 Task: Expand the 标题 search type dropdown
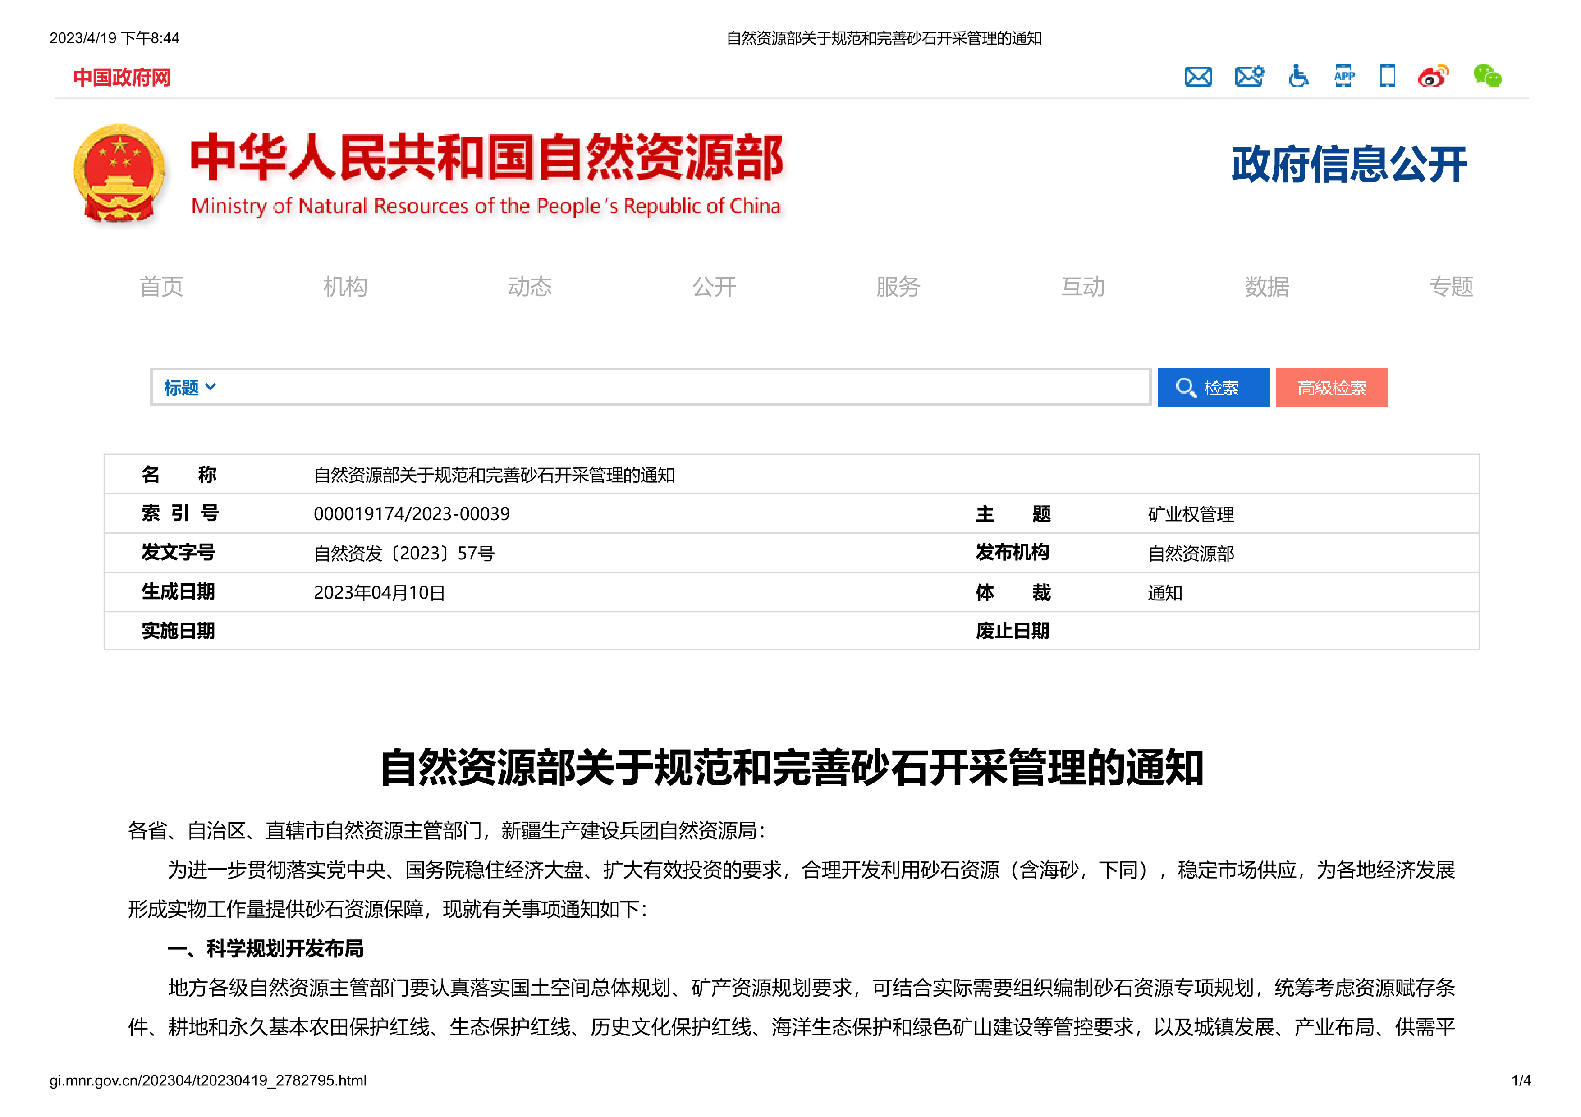click(190, 388)
